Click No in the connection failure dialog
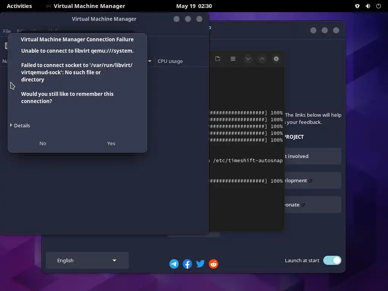 pos(43,143)
